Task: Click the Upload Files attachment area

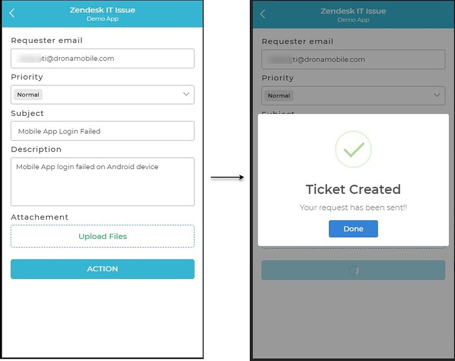Action: coord(102,236)
